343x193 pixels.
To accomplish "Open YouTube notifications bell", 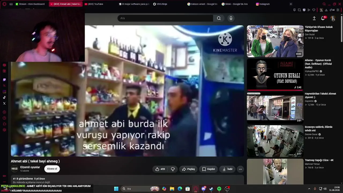I will click(323, 18).
